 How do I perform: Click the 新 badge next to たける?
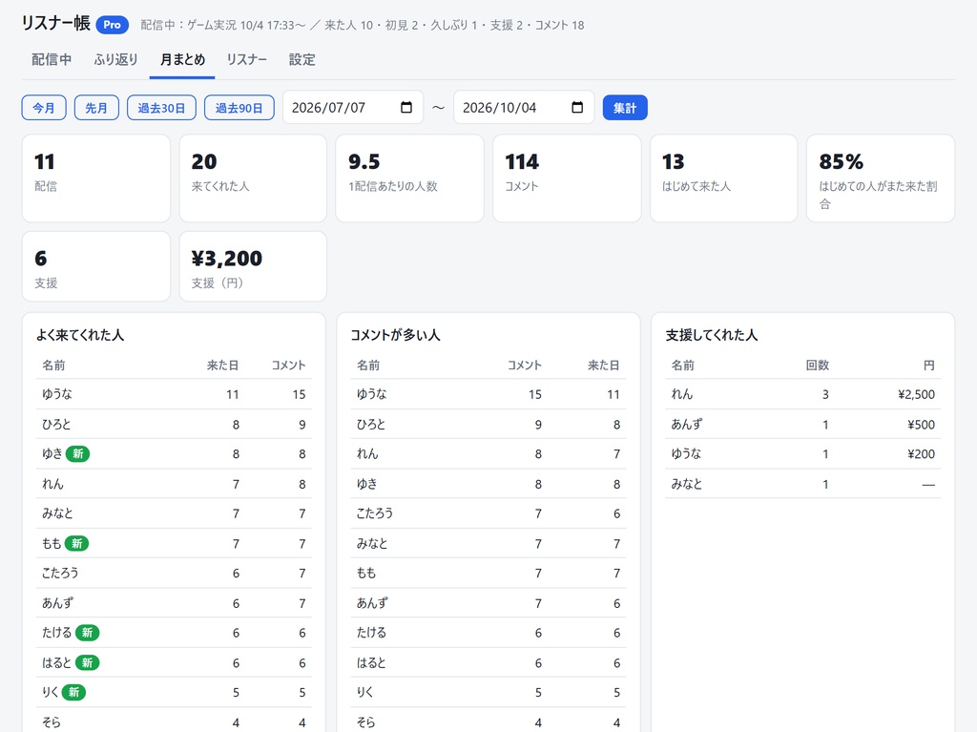(87, 633)
